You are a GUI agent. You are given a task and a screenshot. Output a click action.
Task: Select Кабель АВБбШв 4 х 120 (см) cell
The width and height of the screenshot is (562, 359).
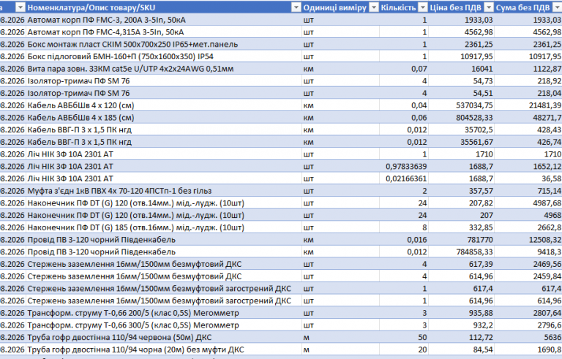[164, 105]
